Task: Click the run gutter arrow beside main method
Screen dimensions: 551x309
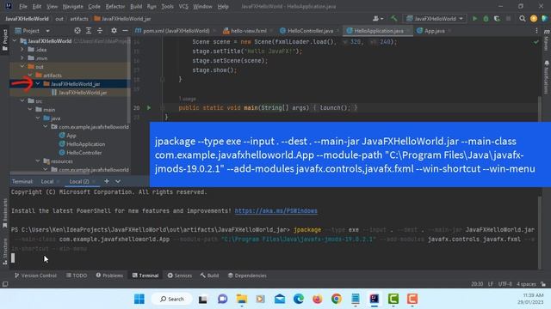Action: click(149, 108)
